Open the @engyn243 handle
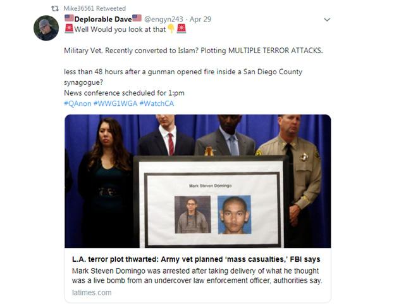 click(164, 19)
